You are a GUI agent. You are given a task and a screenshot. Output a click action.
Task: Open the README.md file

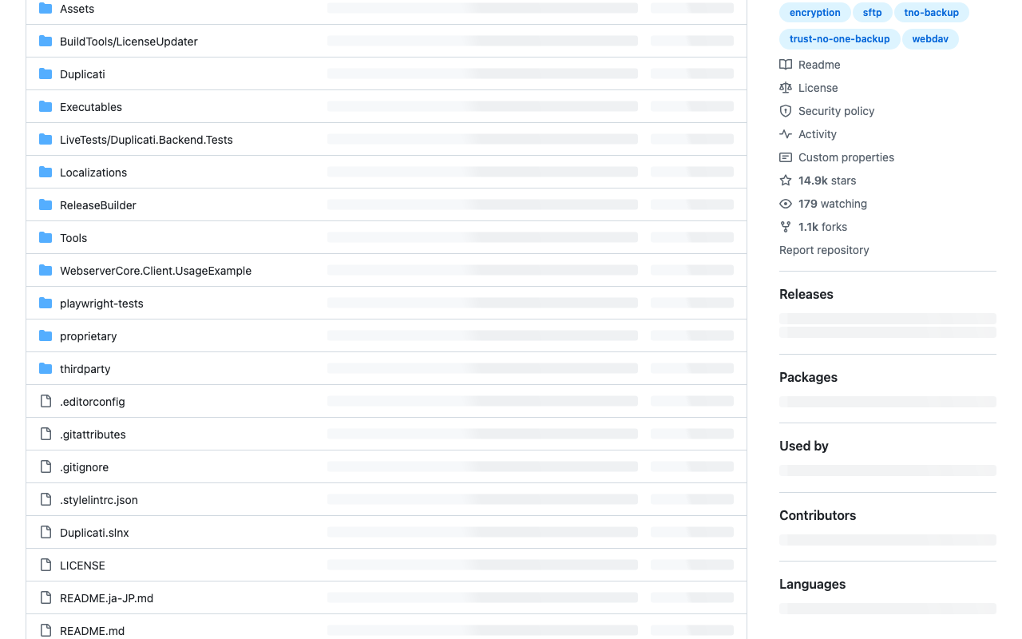[93, 631]
